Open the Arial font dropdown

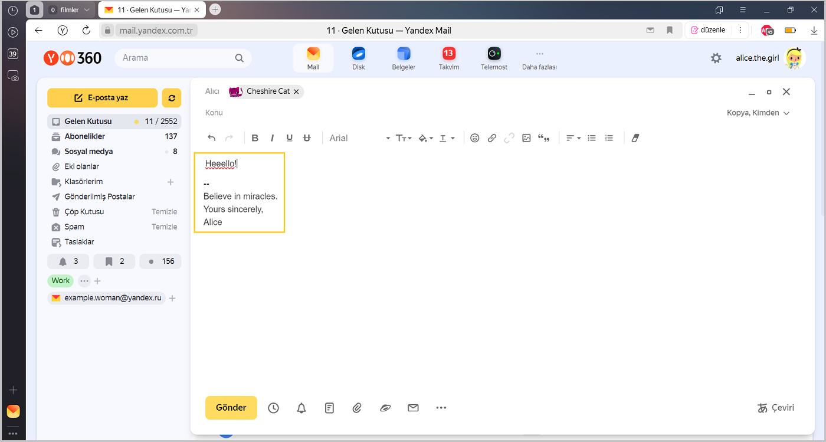click(359, 138)
